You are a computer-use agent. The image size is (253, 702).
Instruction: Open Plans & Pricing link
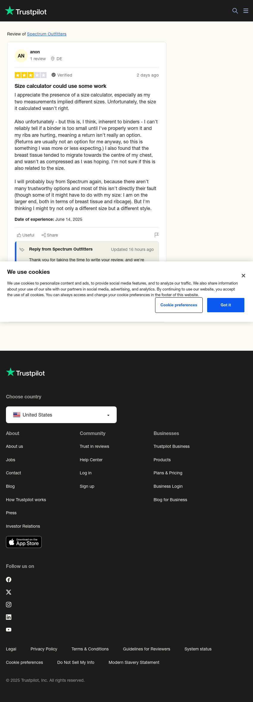(x=168, y=473)
